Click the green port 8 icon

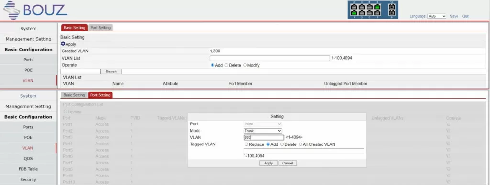377,7
